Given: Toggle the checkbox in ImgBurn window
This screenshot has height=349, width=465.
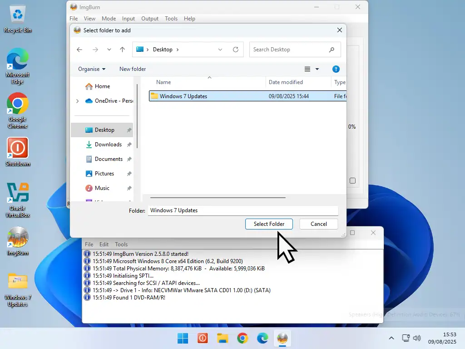Looking at the screenshot, I should (352, 180).
